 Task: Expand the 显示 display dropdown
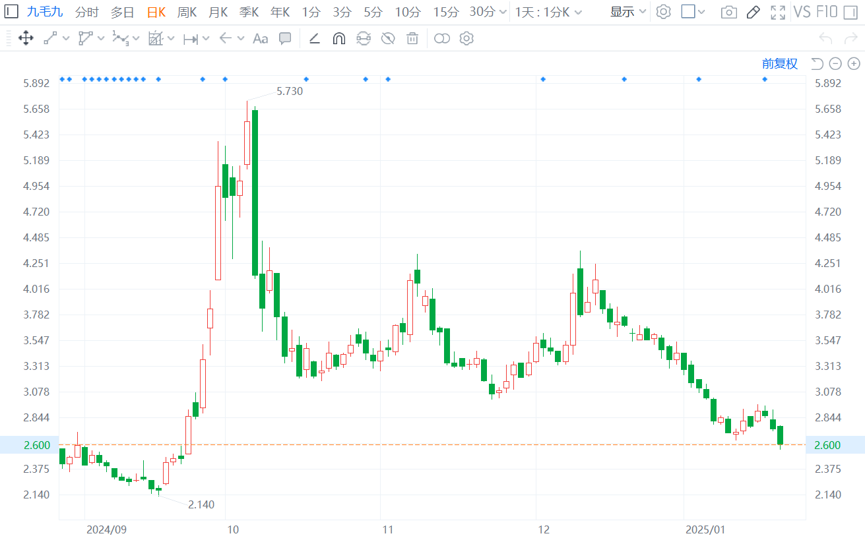pos(628,12)
